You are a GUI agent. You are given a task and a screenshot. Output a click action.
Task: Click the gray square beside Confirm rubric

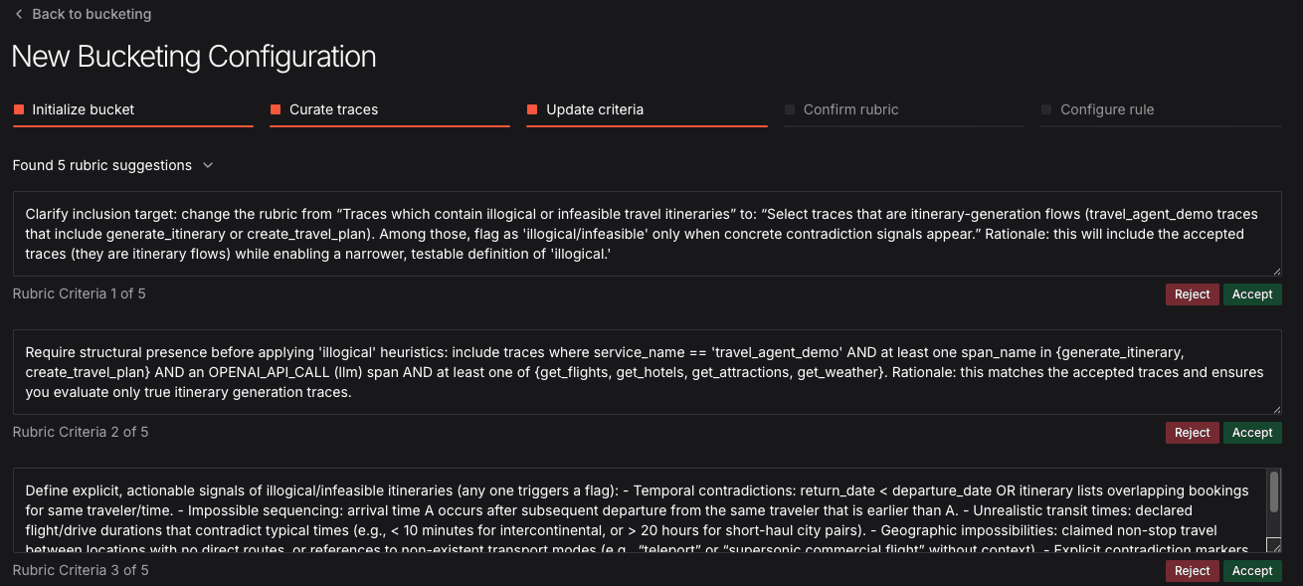[x=790, y=109]
